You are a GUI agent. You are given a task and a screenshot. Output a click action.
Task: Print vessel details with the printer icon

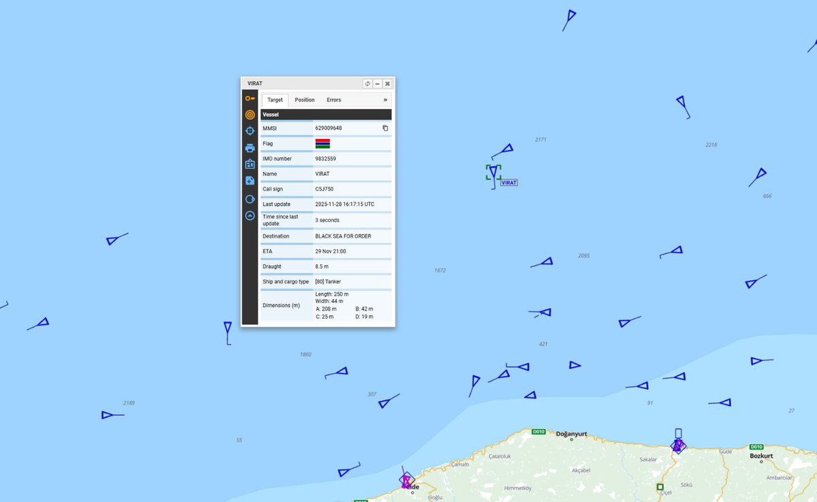pyautogui.click(x=250, y=147)
